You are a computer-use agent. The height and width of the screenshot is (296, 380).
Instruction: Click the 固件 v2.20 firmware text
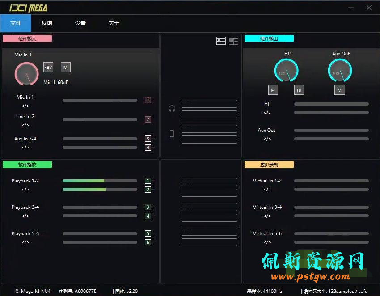[126, 291]
